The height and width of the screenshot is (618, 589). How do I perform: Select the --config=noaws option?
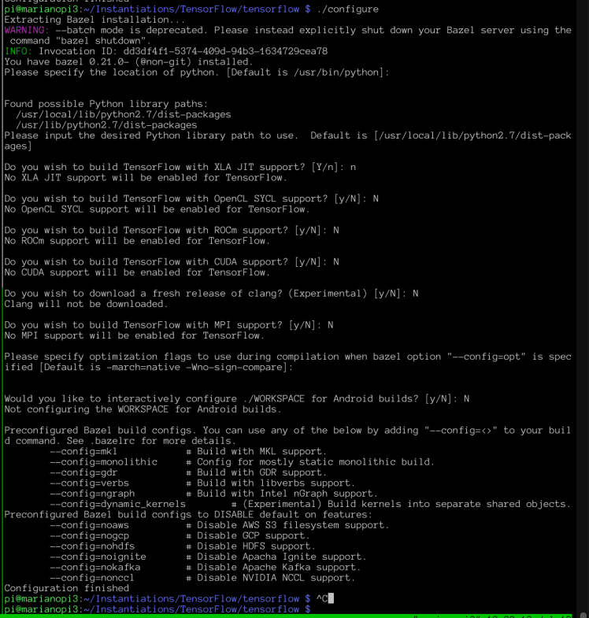90,525
